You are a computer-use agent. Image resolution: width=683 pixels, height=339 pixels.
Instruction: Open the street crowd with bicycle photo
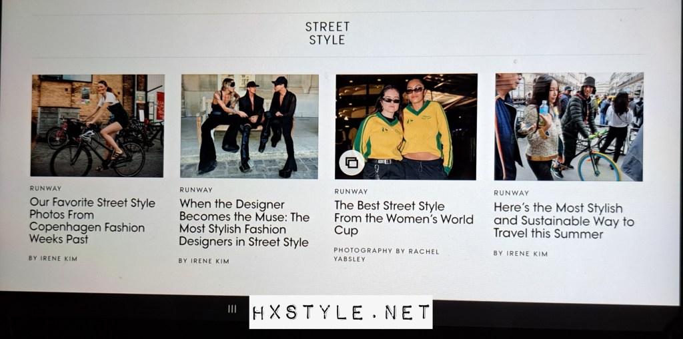(568, 127)
